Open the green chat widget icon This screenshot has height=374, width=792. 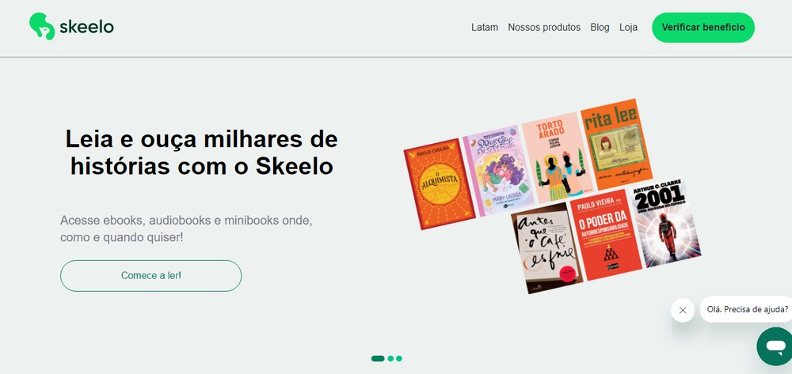click(x=775, y=346)
